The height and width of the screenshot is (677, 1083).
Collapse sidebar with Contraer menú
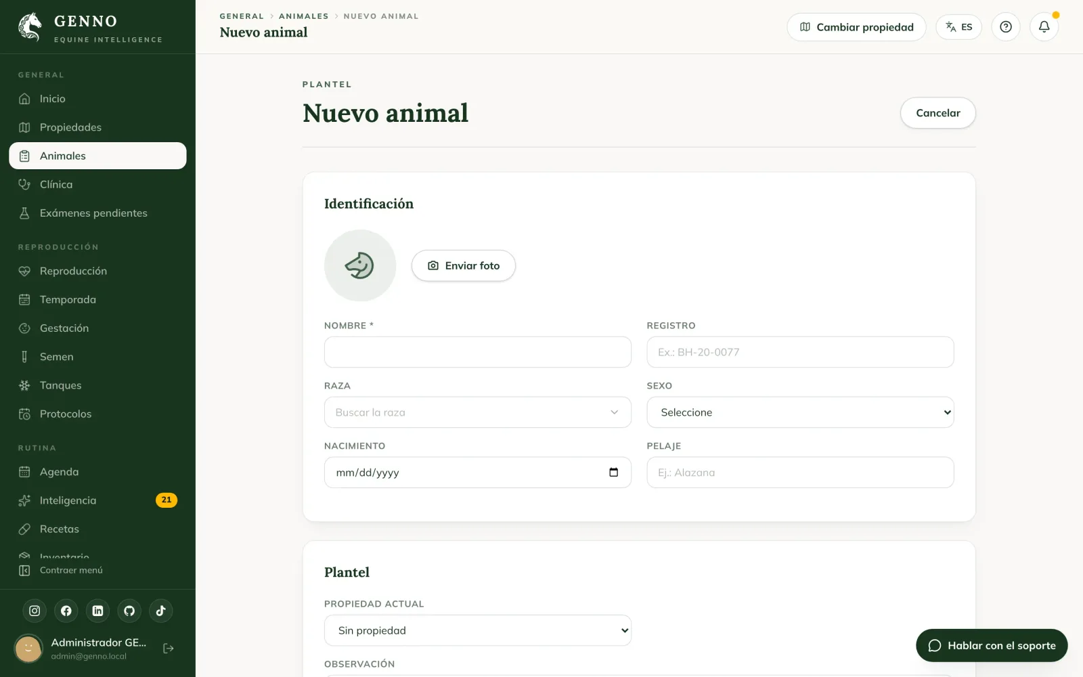click(x=97, y=570)
